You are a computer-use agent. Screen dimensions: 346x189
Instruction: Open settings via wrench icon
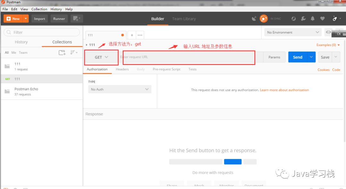pos(303,19)
